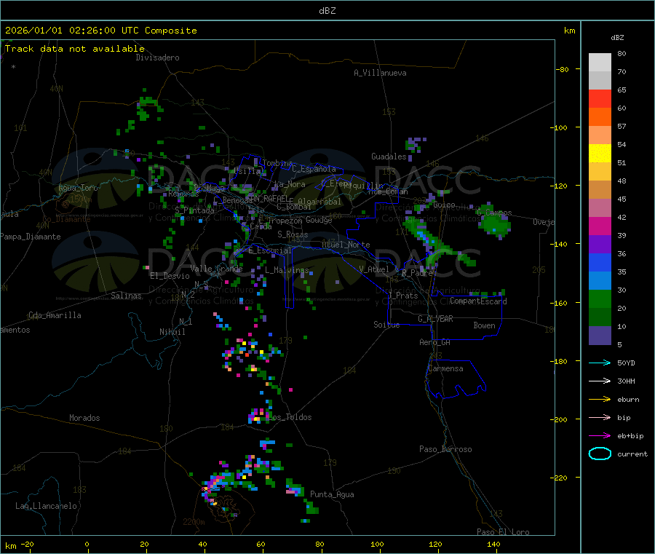Click the -220 km axis tick label
This screenshot has height=554, width=655.
point(558,478)
